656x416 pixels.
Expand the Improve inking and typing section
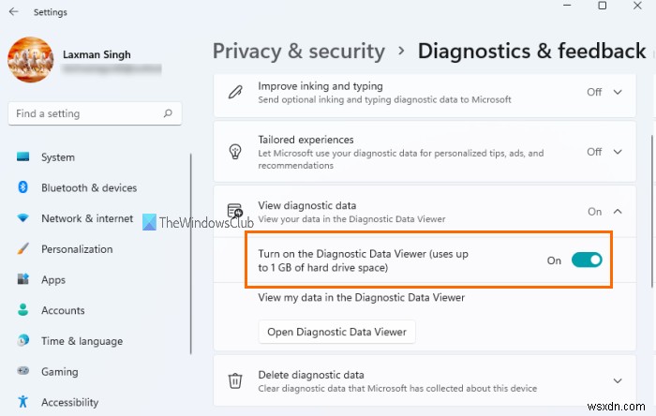[618, 92]
